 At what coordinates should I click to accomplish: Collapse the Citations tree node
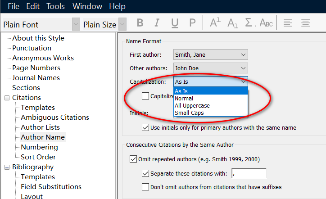point(7,98)
